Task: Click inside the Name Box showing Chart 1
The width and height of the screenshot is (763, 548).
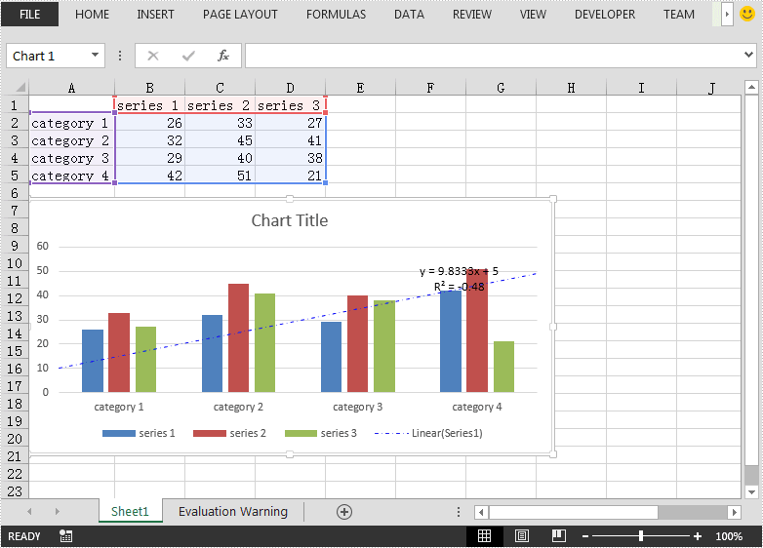Action: (x=48, y=56)
